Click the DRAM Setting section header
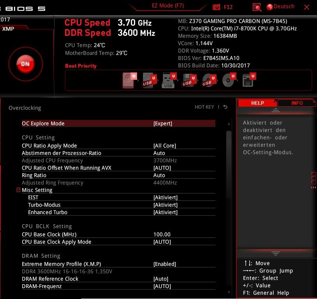 (41, 256)
